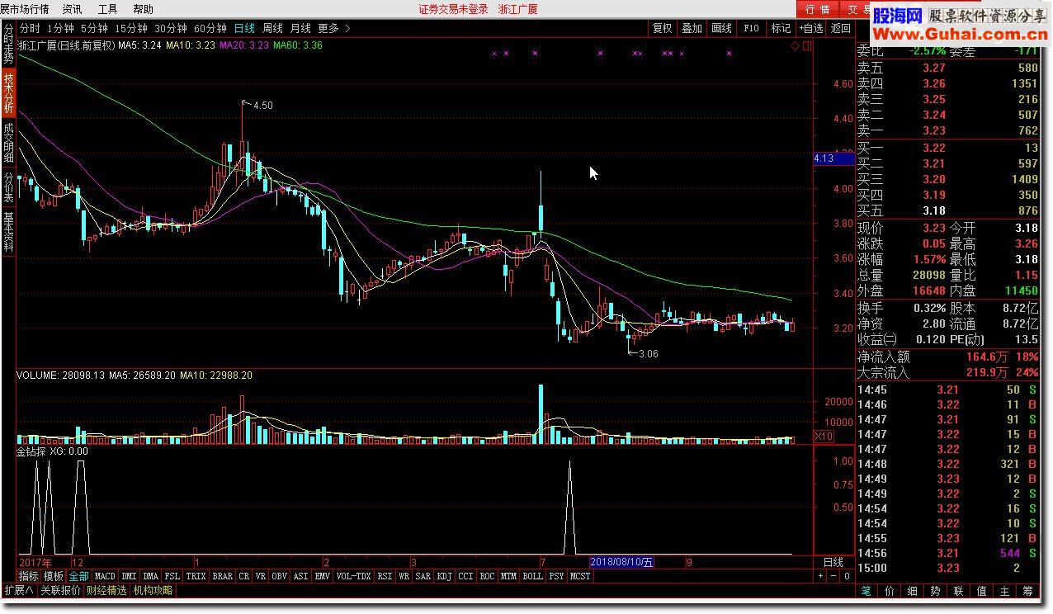This screenshot has height=614, width=1053.
Task: Apply the VOL-TDX indicator
Action: [356, 576]
